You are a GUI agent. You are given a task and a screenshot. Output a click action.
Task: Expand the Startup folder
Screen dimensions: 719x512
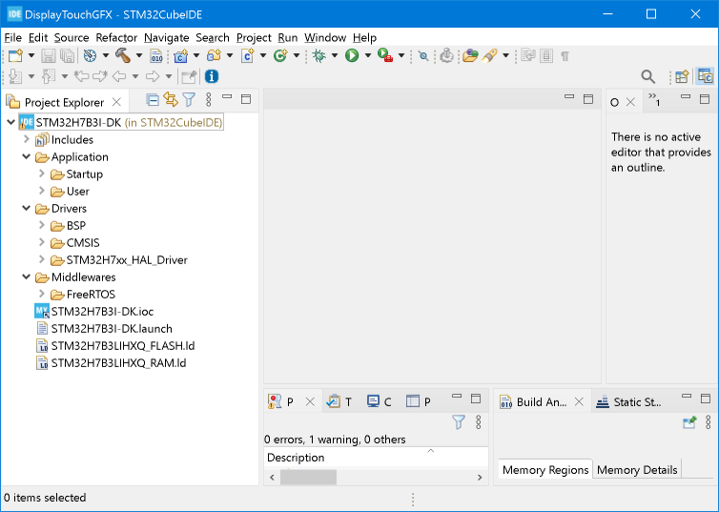42,174
